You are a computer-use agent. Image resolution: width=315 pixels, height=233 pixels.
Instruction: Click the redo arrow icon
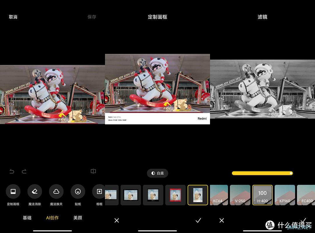coord(24,172)
